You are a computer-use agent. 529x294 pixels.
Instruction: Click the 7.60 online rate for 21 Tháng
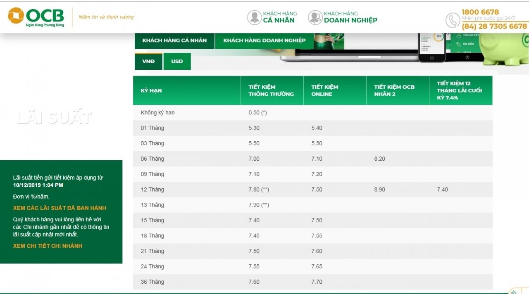[317, 251]
